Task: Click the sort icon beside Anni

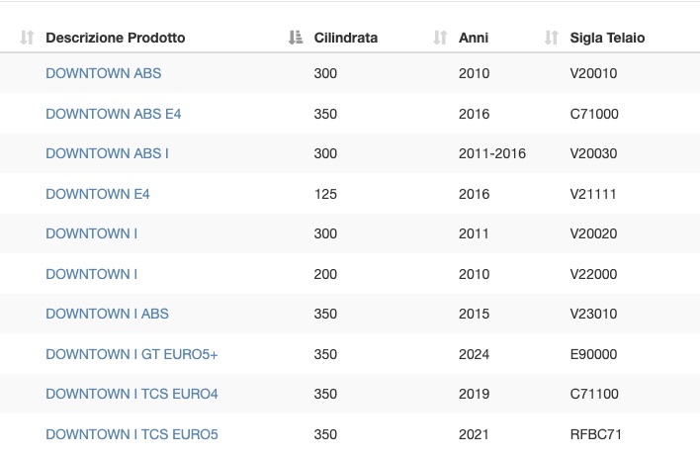Action: 440,38
